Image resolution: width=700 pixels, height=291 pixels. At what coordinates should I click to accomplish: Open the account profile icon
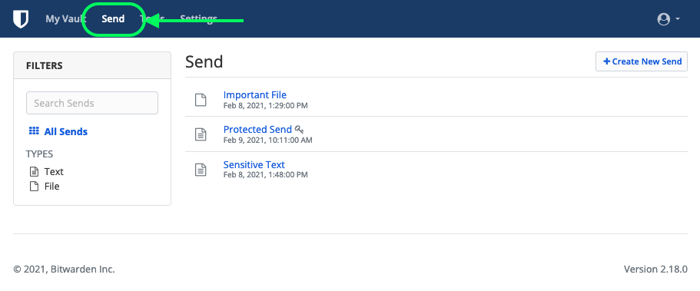click(x=663, y=19)
